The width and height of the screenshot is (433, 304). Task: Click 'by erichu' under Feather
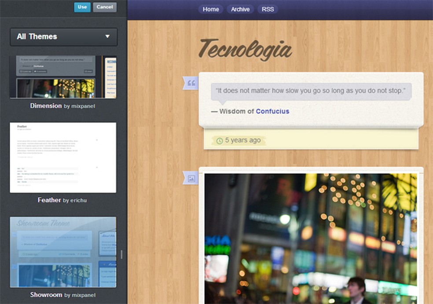(x=75, y=200)
